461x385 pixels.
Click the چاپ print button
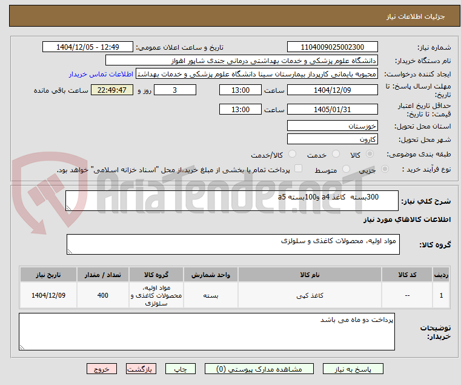(181, 369)
